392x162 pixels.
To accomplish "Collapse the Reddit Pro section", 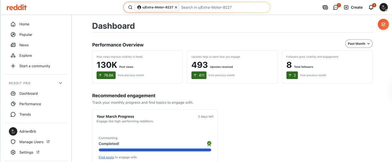I will 60,83.
